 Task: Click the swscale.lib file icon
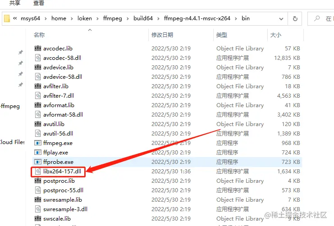[x=38, y=218]
